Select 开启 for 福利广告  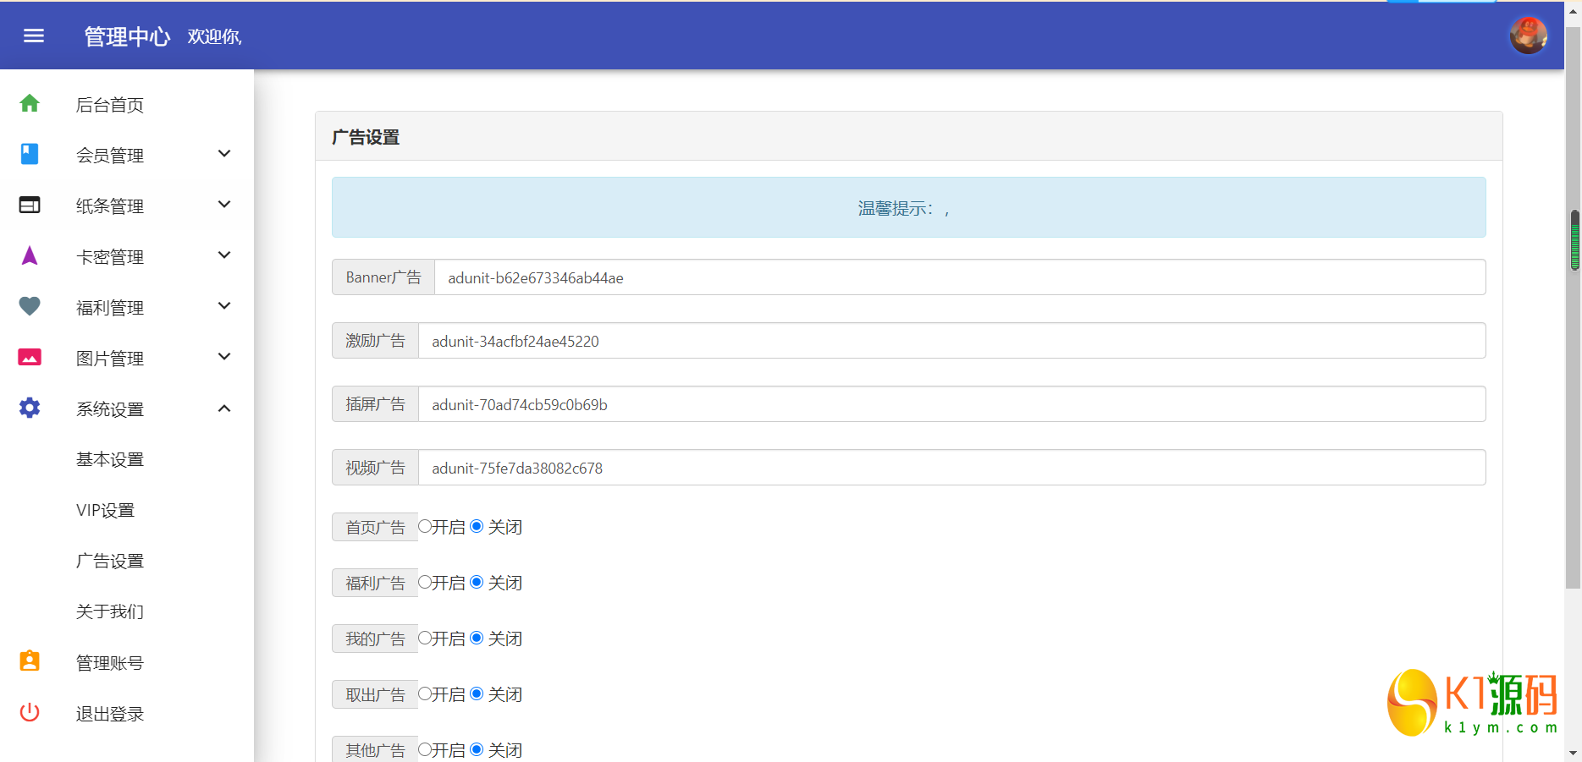pos(425,582)
